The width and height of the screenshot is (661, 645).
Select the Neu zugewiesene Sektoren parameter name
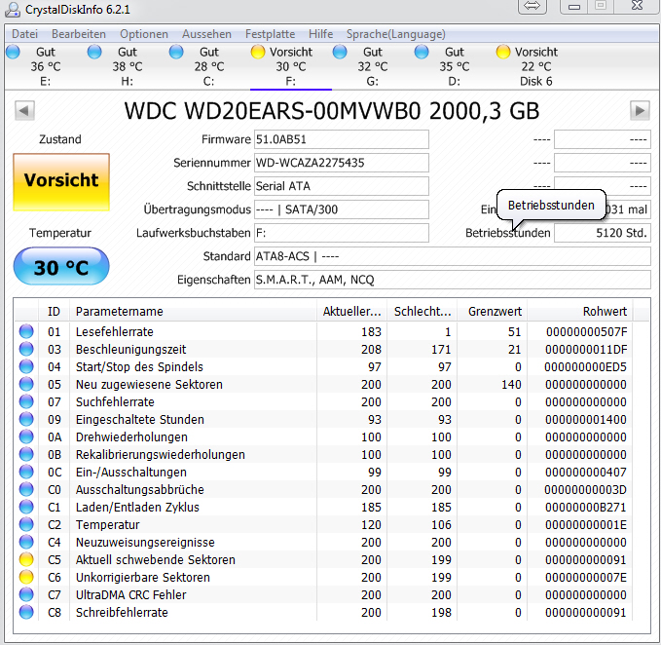[149, 385]
